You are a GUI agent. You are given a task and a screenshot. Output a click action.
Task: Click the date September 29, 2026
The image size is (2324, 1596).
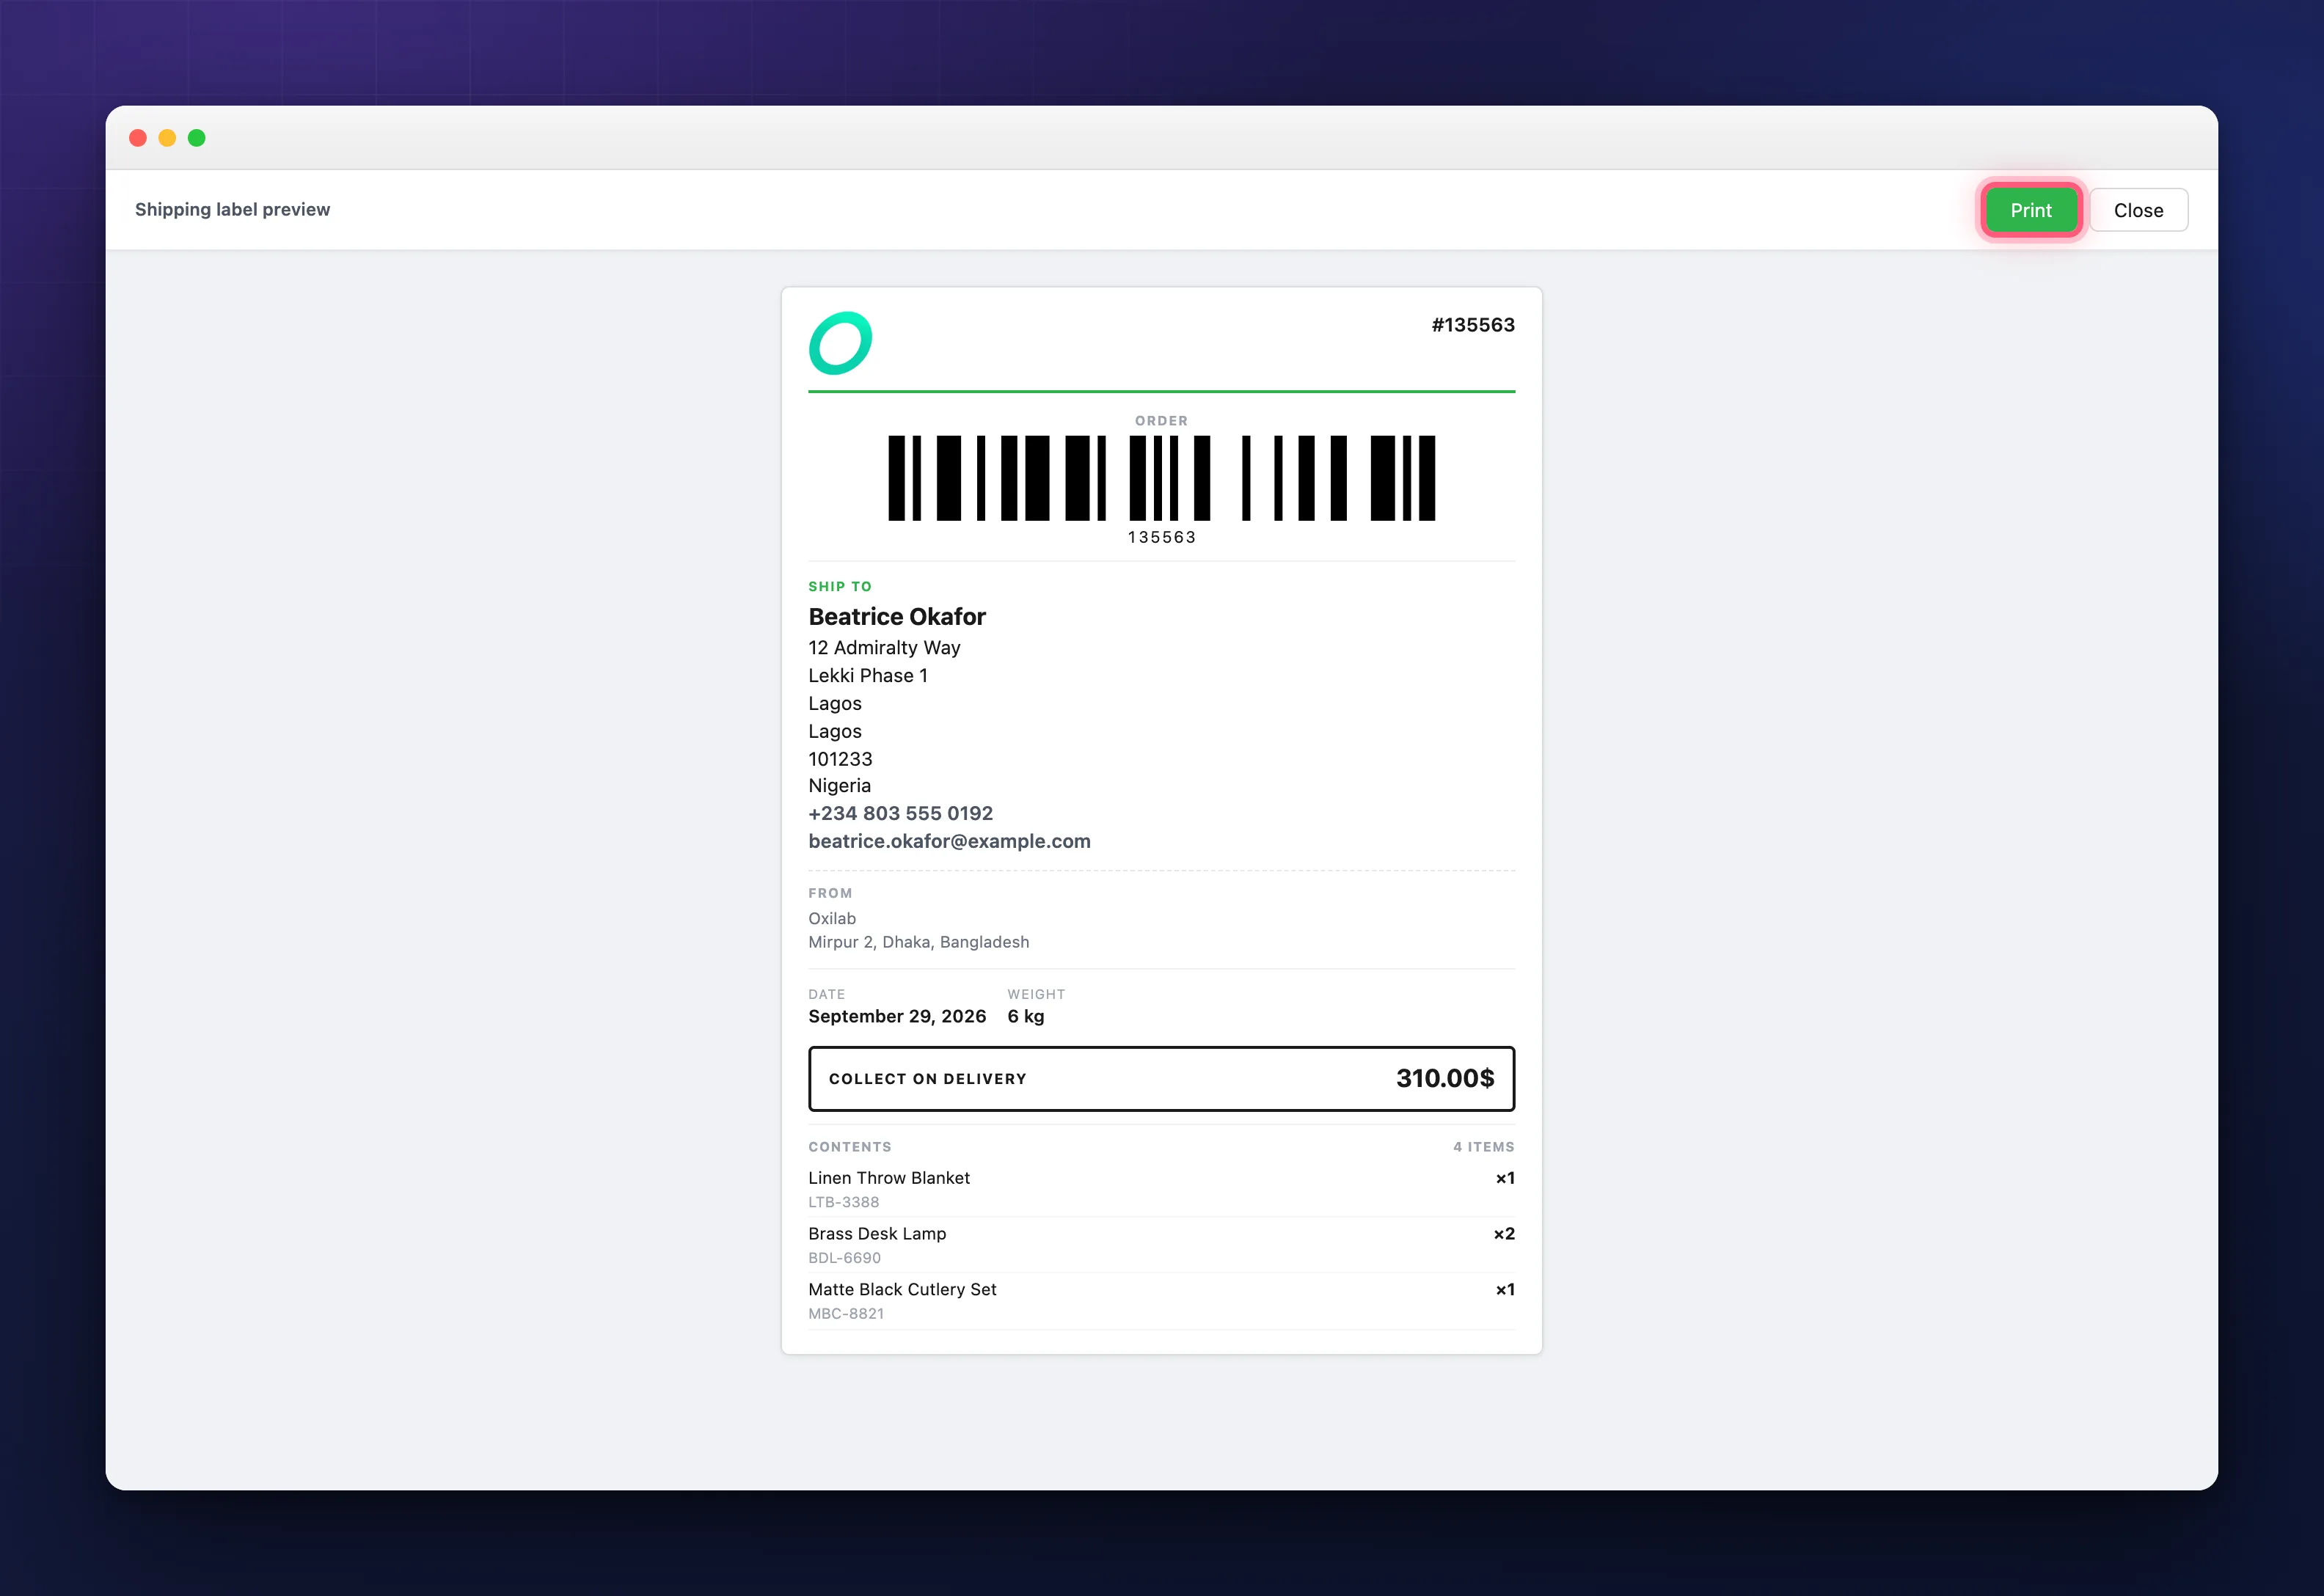coord(897,1016)
